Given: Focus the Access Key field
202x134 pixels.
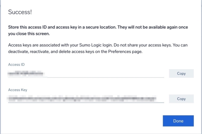Looking at the screenshot, I should point(86,99).
